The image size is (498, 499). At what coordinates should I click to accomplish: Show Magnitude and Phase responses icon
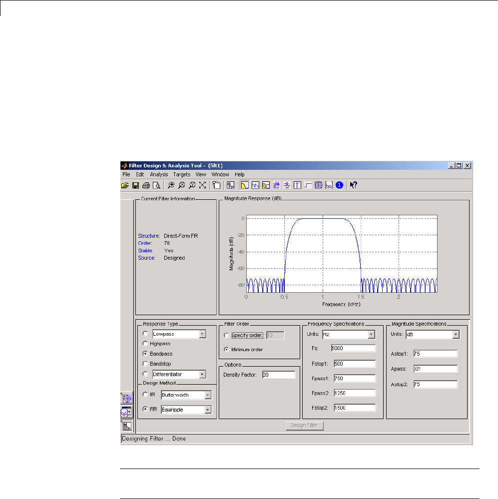click(x=266, y=185)
